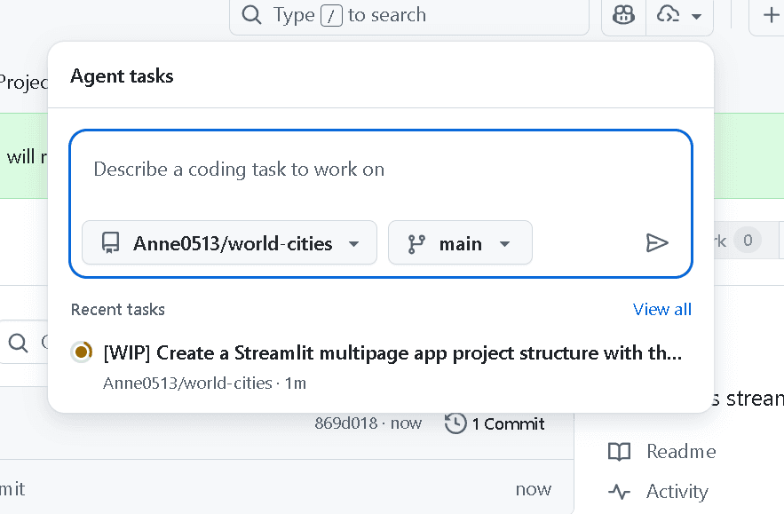Click the file search magnifier on left
The width and height of the screenshot is (784, 514).
[19, 343]
